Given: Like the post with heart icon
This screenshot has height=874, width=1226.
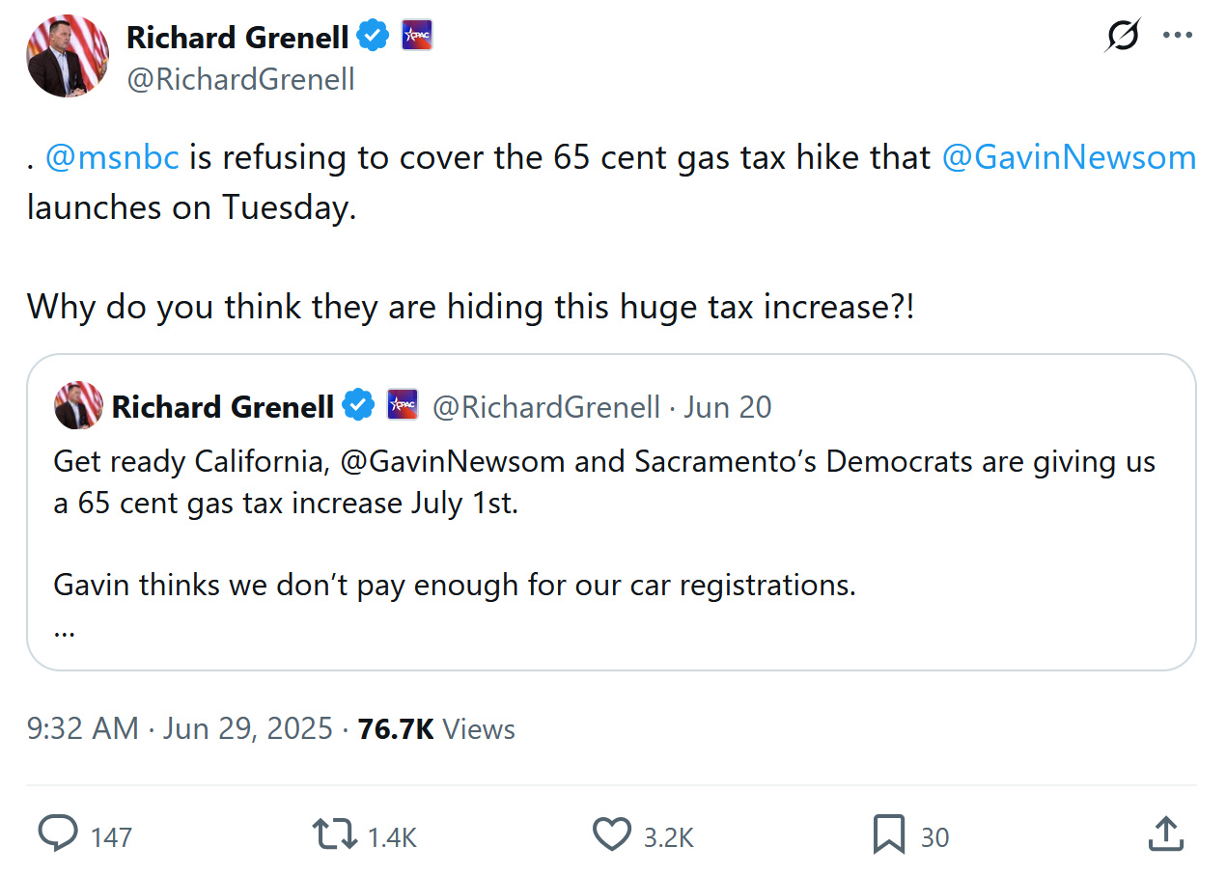Looking at the screenshot, I should pyautogui.click(x=611, y=835).
